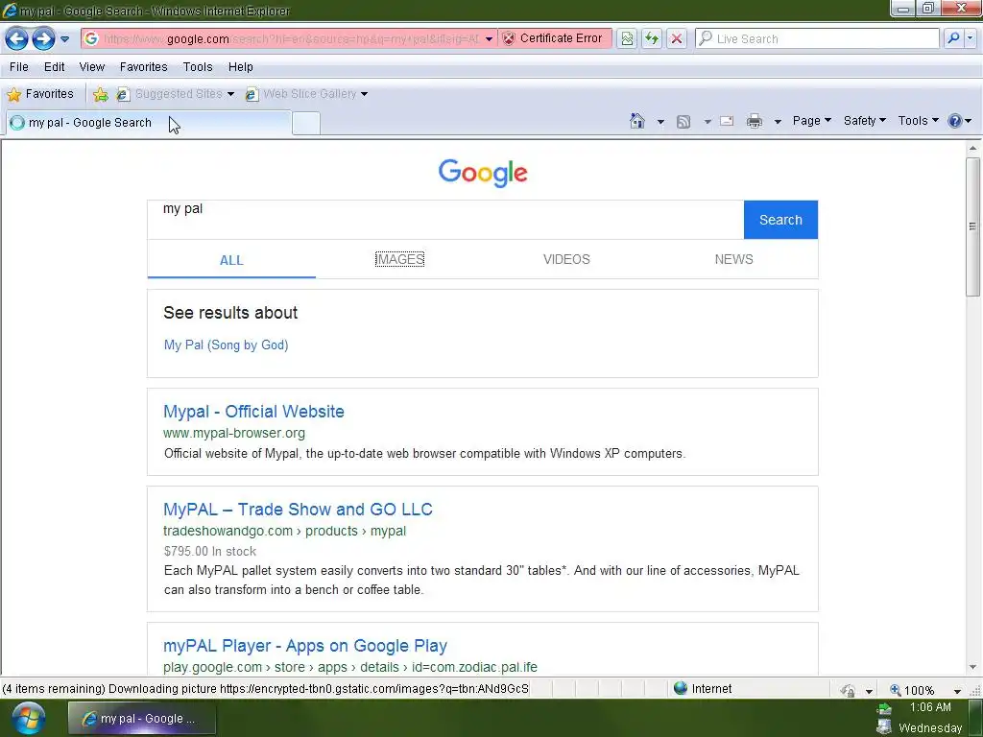Go forward with the Forward arrow button
Screen dimensions: 983x737
(43, 38)
